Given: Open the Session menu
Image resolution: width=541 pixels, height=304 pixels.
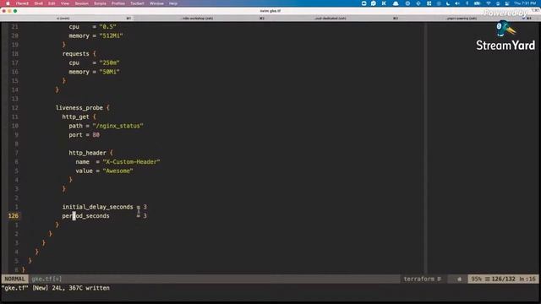Looking at the screenshot, I should tap(82, 3).
